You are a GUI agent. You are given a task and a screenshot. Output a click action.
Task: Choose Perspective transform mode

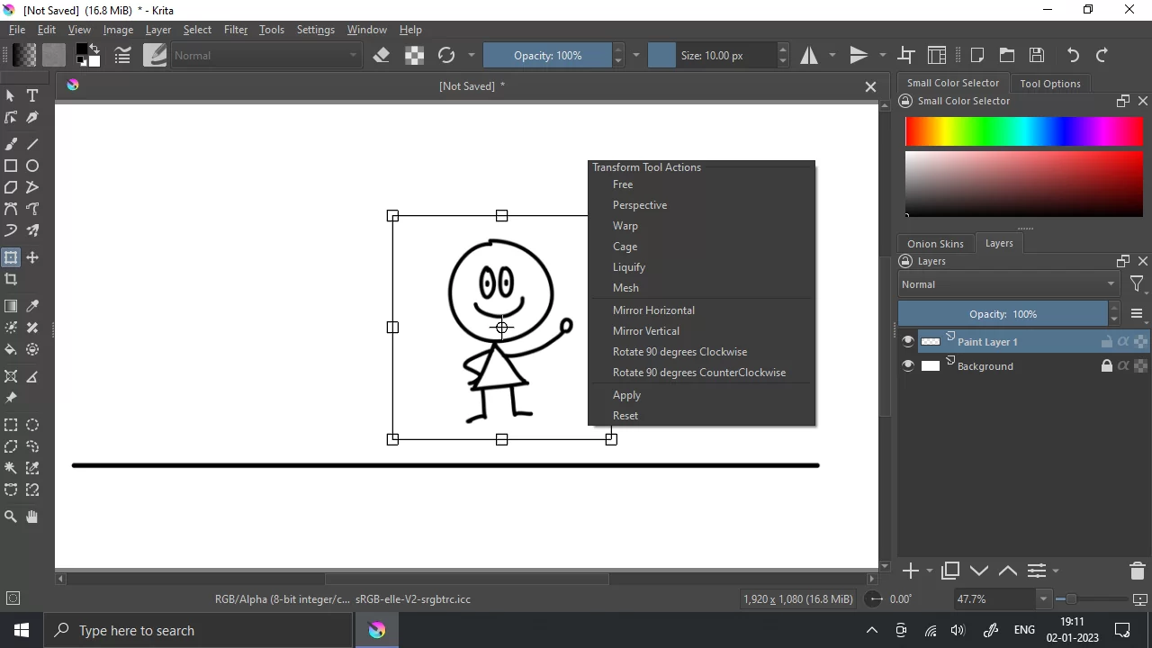[640, 205]
